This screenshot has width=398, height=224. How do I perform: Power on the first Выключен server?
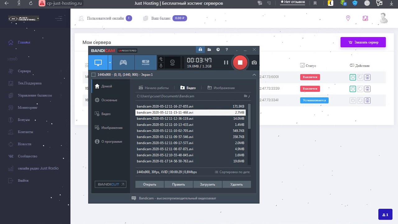coord(353,77)
